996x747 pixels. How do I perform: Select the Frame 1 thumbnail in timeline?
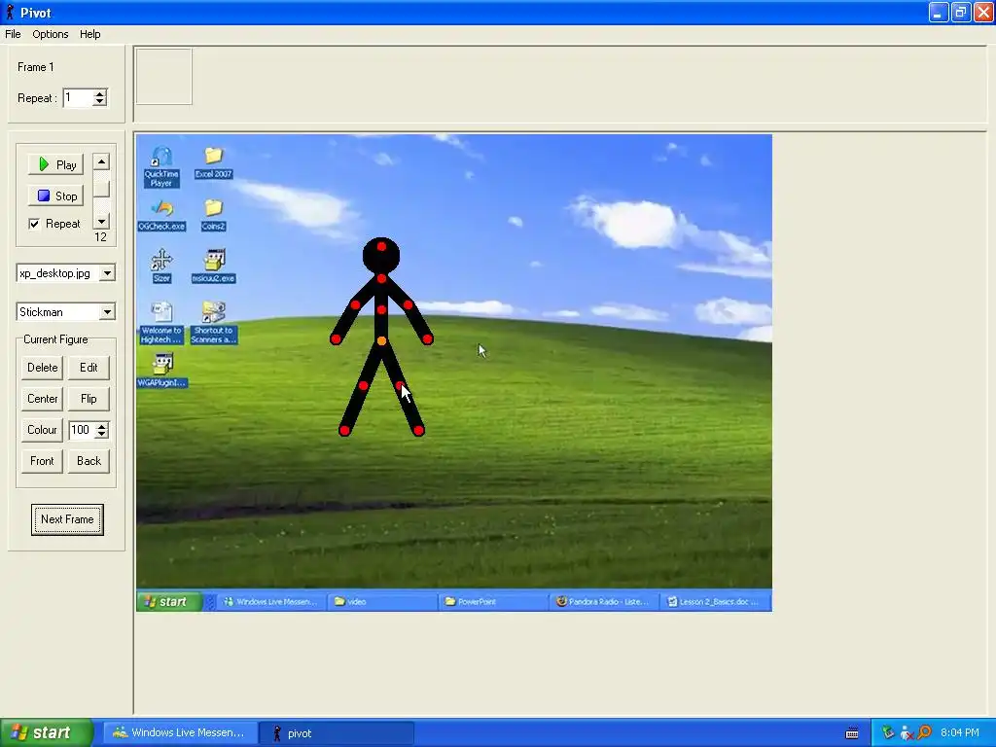pyautogui.click(x=163, y=76)
